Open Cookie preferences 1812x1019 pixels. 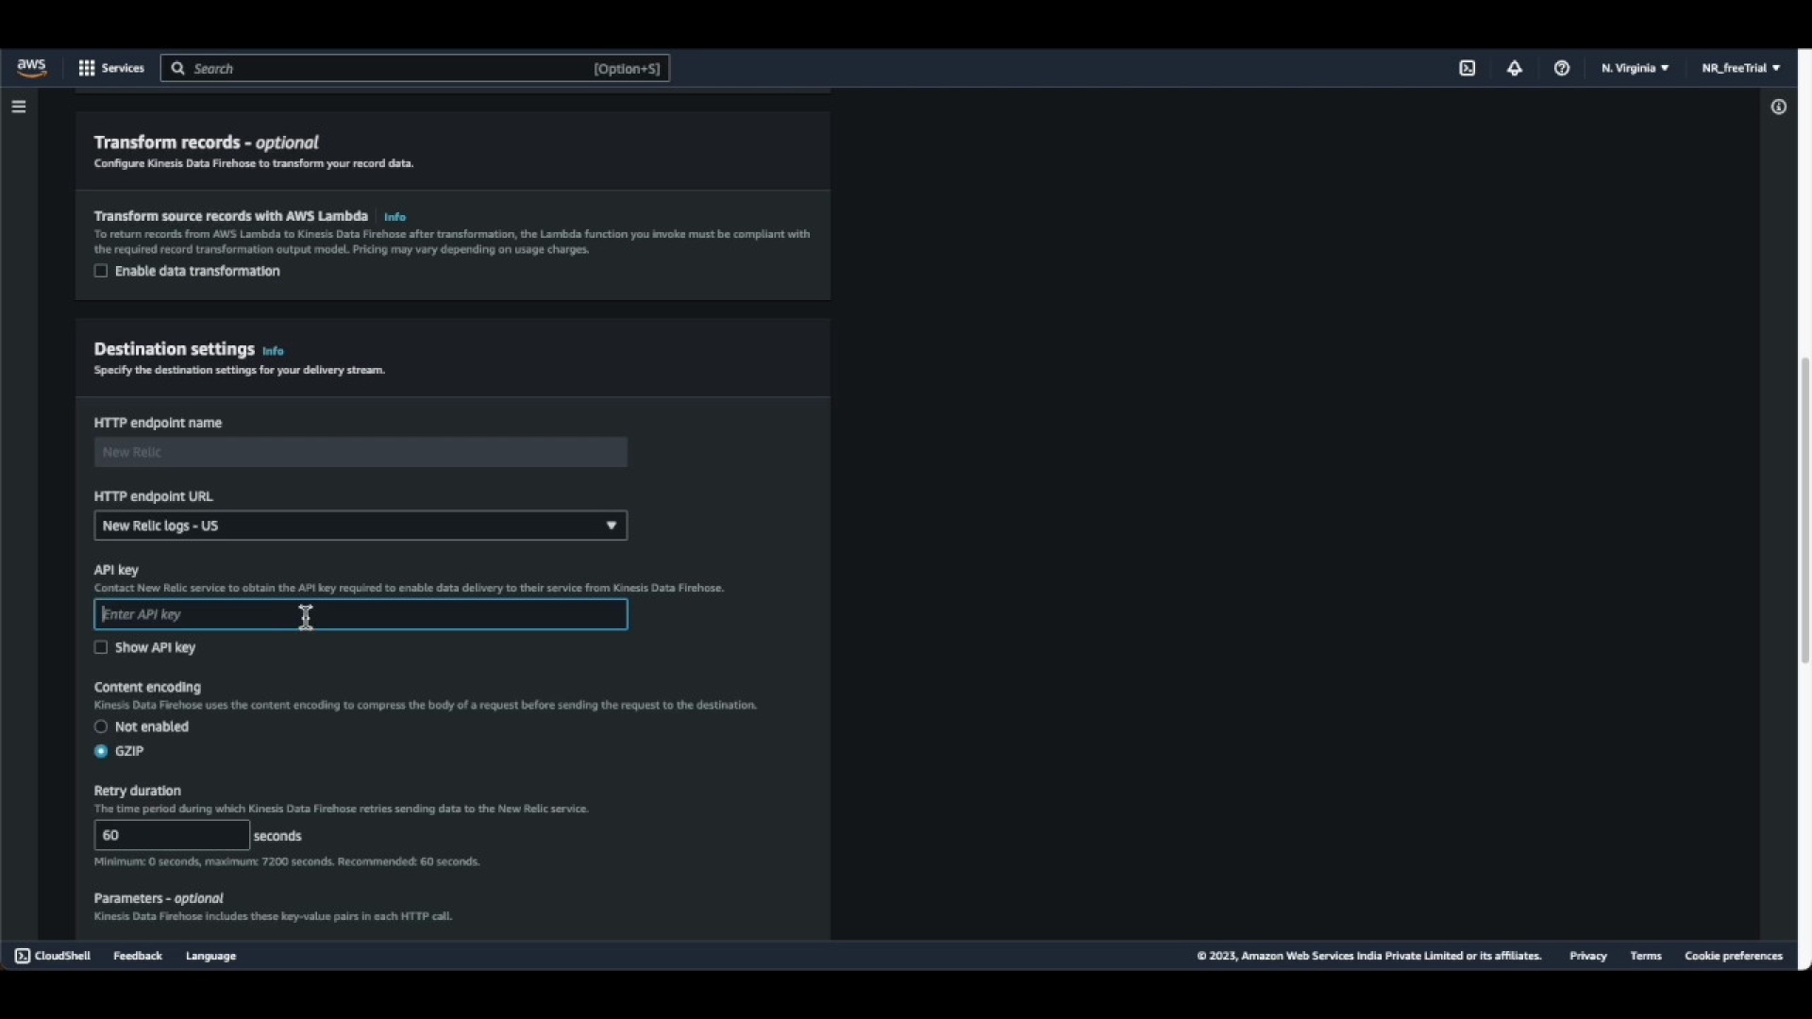[x=1733, y=956]
